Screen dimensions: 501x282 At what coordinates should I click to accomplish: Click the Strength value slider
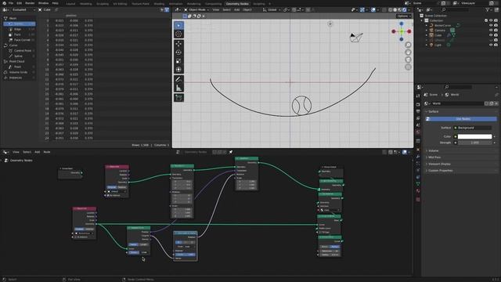[474, 143]
